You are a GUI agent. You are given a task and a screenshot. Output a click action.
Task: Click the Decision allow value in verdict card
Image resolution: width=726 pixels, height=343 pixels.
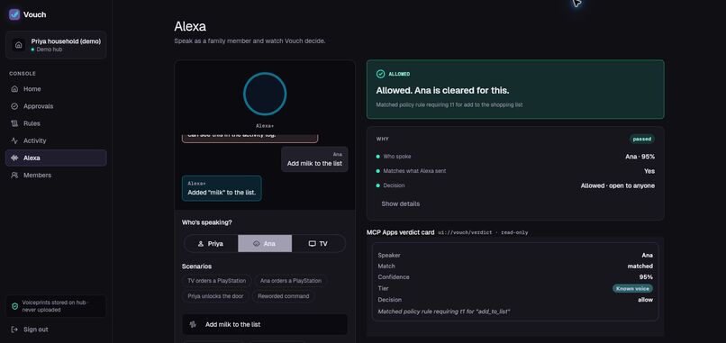click(645, 300)
